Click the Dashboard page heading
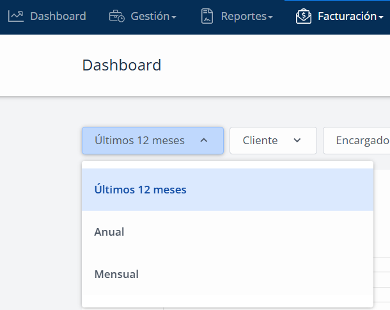Image resolution: width=390 pixels, height=310 pixels. coord(121,65)
